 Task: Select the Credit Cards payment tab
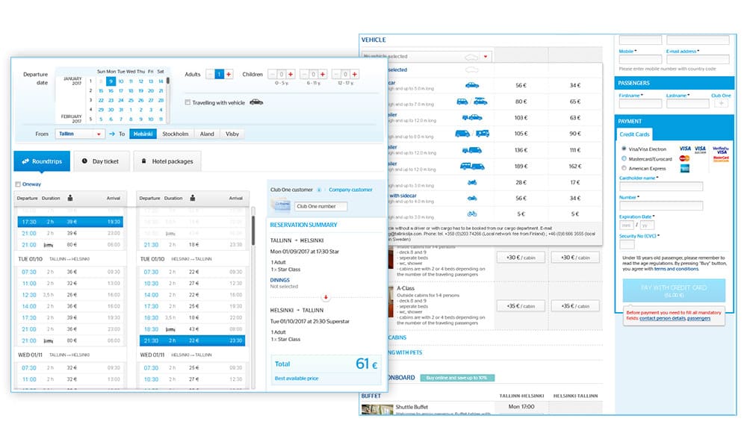coord(634,134)
